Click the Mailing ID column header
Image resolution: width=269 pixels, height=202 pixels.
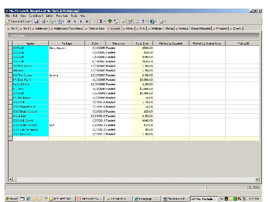242,43
